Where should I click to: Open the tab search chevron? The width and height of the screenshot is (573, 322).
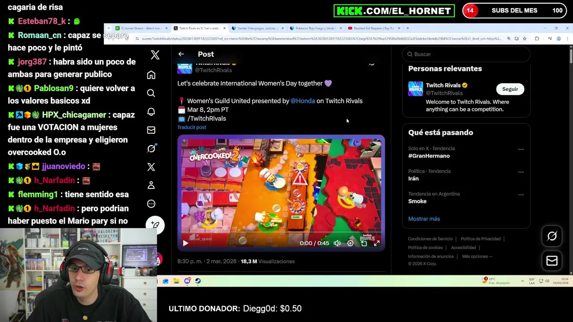(x=108, y=28)
